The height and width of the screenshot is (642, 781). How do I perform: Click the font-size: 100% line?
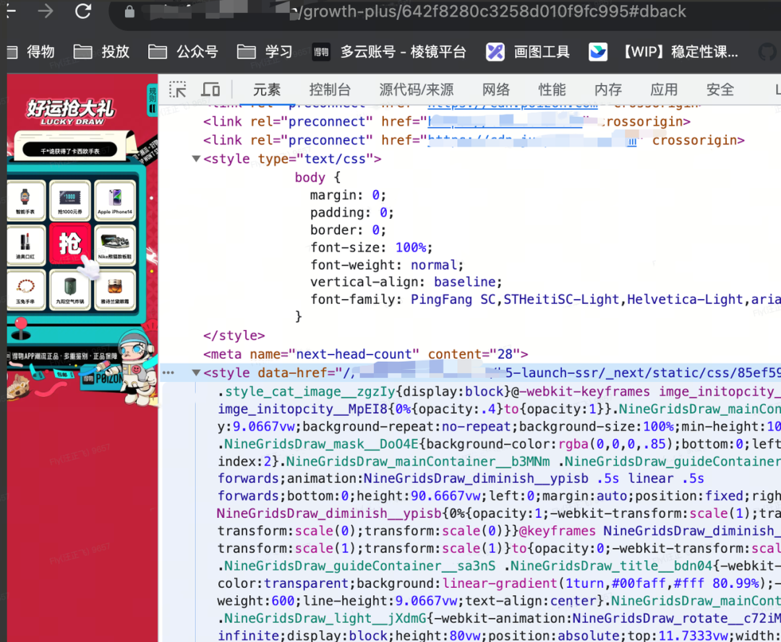[x=372, y=248]
